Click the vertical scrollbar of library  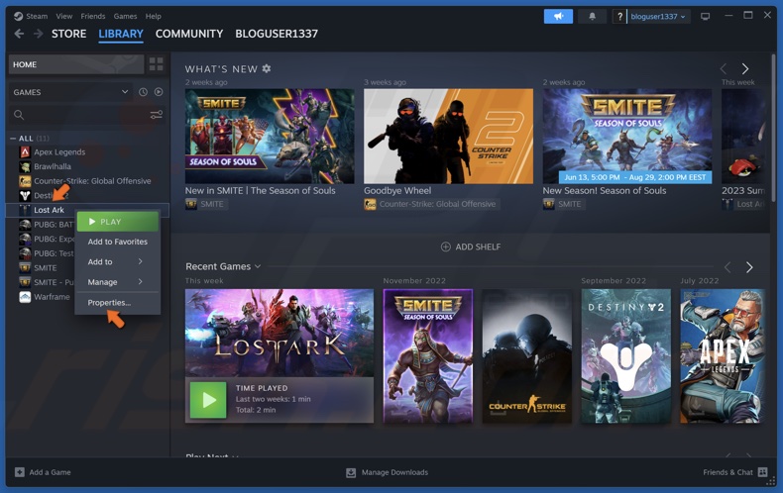click(773, 128)
